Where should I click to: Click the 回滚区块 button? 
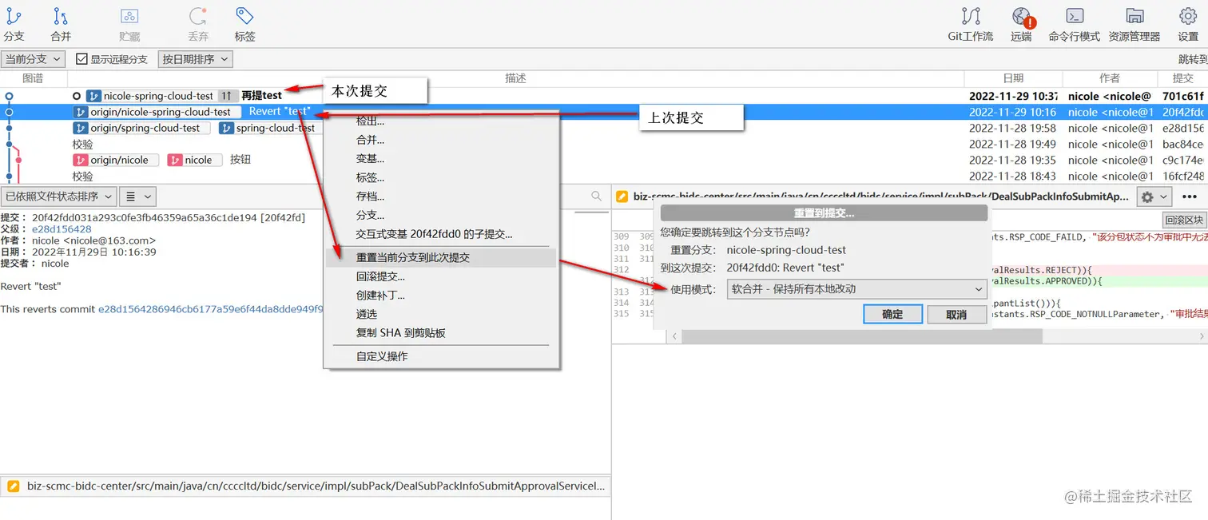click(x=1183, y=220)
